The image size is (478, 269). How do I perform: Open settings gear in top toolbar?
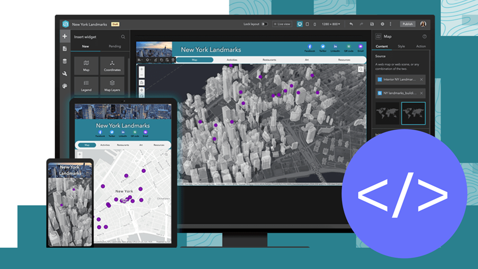383,24
